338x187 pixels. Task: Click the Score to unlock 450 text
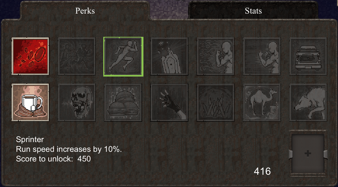pos(53,159)
